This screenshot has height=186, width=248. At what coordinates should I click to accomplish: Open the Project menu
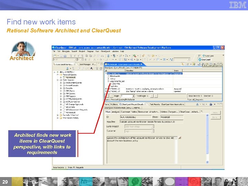click(x=82, y=51)
